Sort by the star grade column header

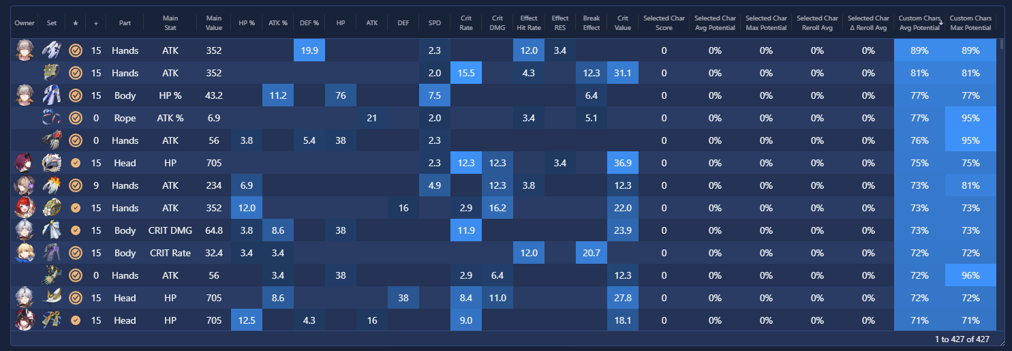pyautogui.click(x=76, y=22)
